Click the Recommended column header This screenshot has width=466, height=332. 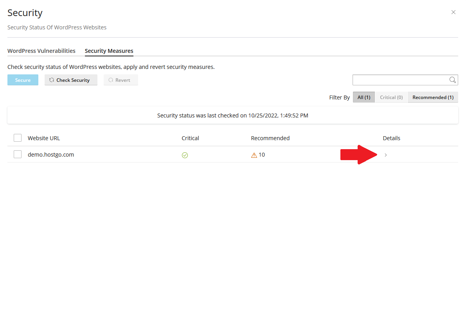click(270, 138)
